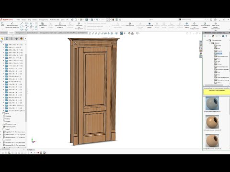Viewport: 230px width, 172px height.
Task: Pick the Полированная вишня 2D sphere
Action: [x=212, y=103]
